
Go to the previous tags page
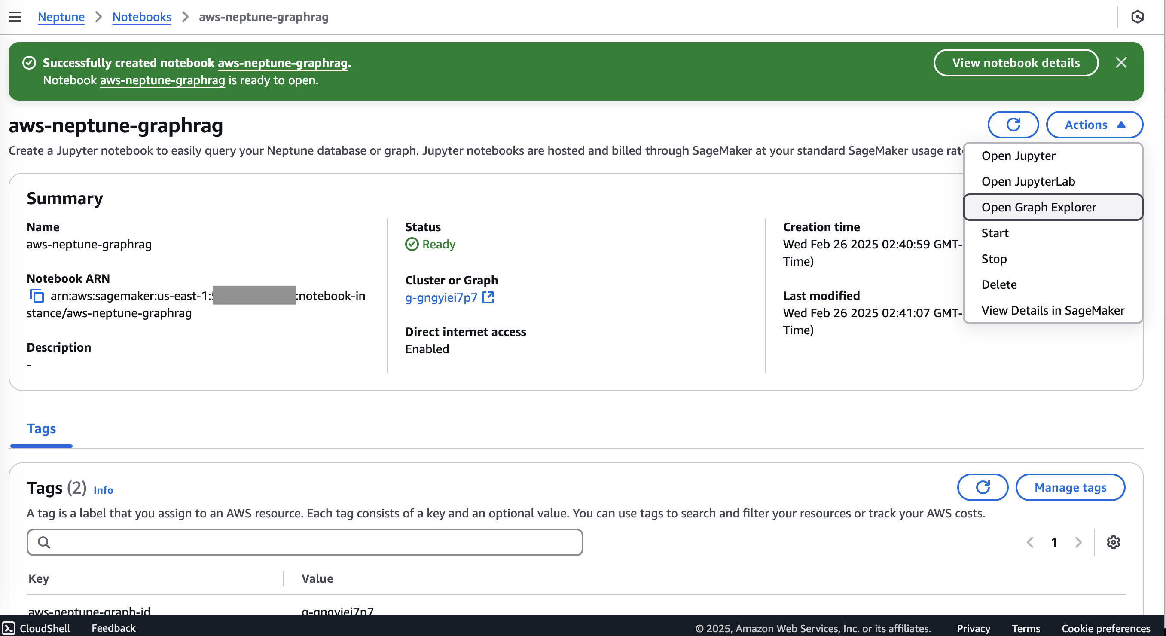1031,542
